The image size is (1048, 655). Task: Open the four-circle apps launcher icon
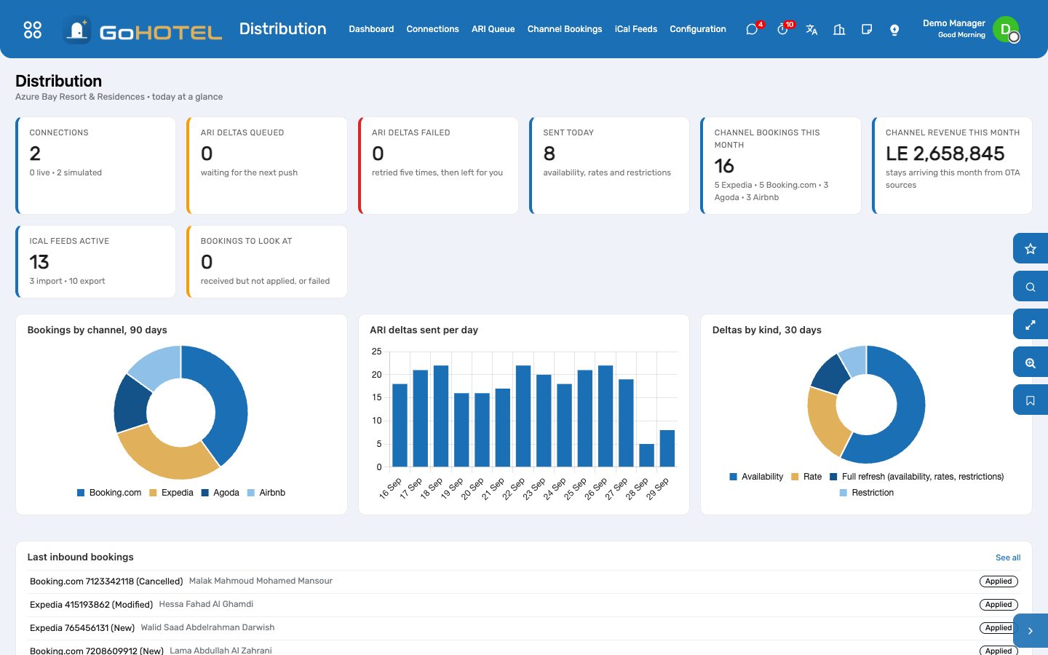(33, 29)
